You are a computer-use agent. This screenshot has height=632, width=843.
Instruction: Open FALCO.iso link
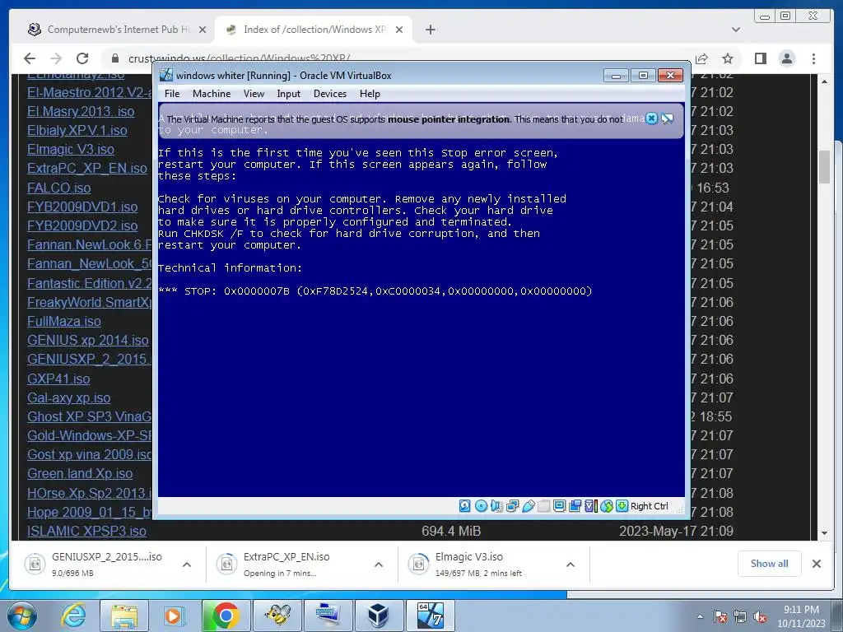pos(58,188)
